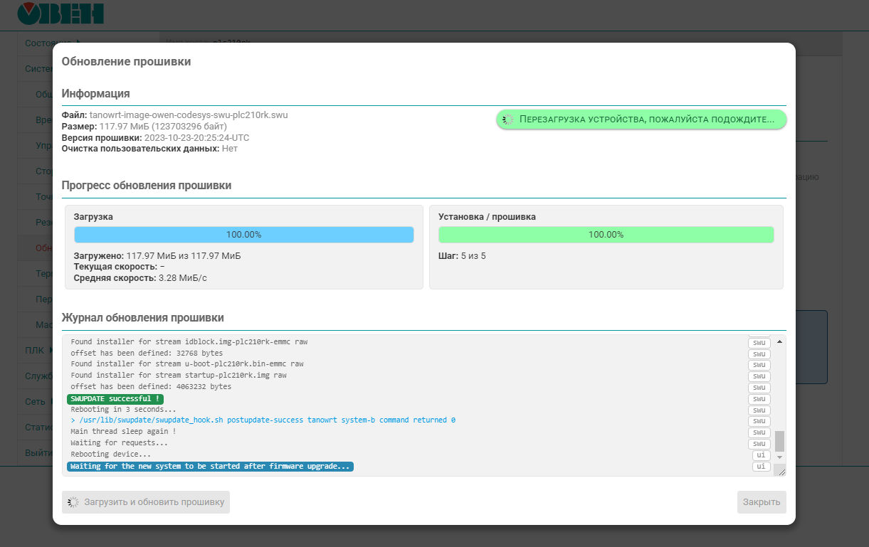Click the resize handle of the firmware log
Image resolution: width=869 pixels, height=547 pixels.
click(781, 471)
